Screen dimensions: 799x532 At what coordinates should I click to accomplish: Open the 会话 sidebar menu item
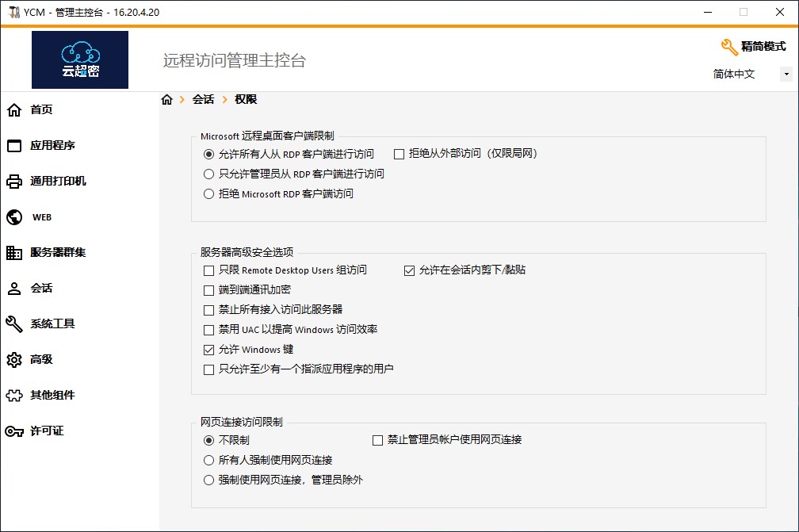pyautogui.click(x=41, y=288)
